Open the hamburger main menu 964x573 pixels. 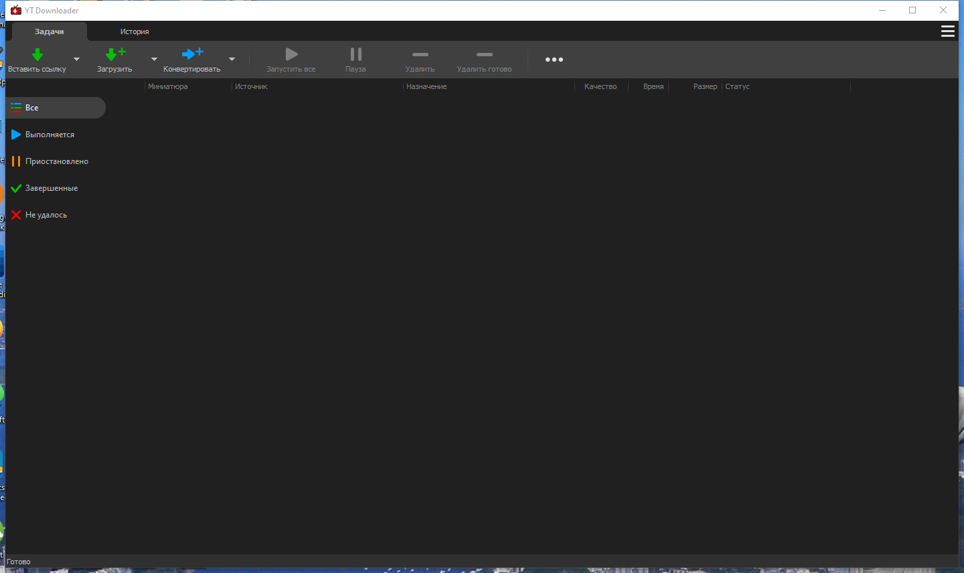click(948, 31)
